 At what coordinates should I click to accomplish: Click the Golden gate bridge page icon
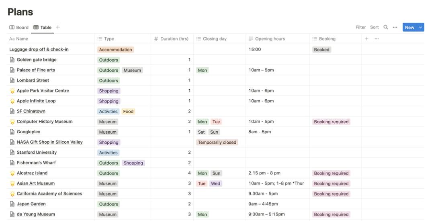pyautogui.click(x=12, y=60)
